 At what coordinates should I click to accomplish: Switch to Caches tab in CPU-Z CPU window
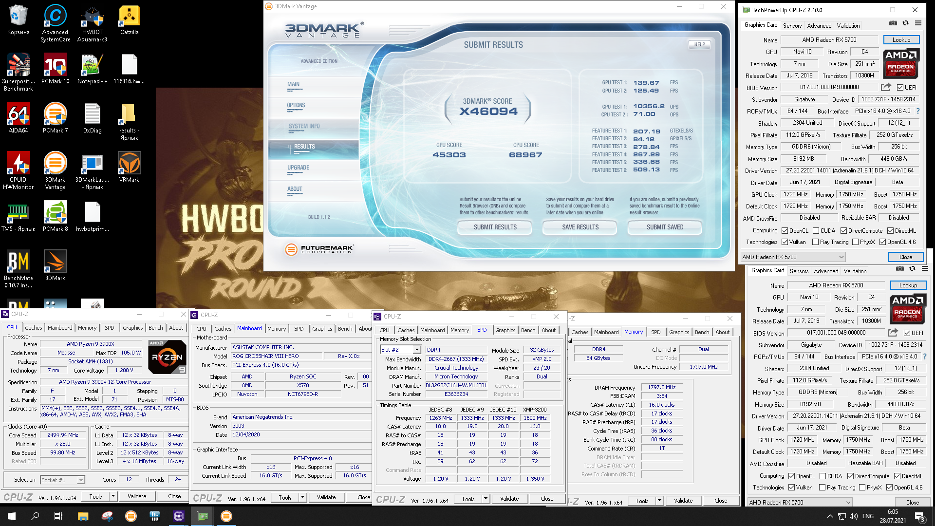point(33,328)
